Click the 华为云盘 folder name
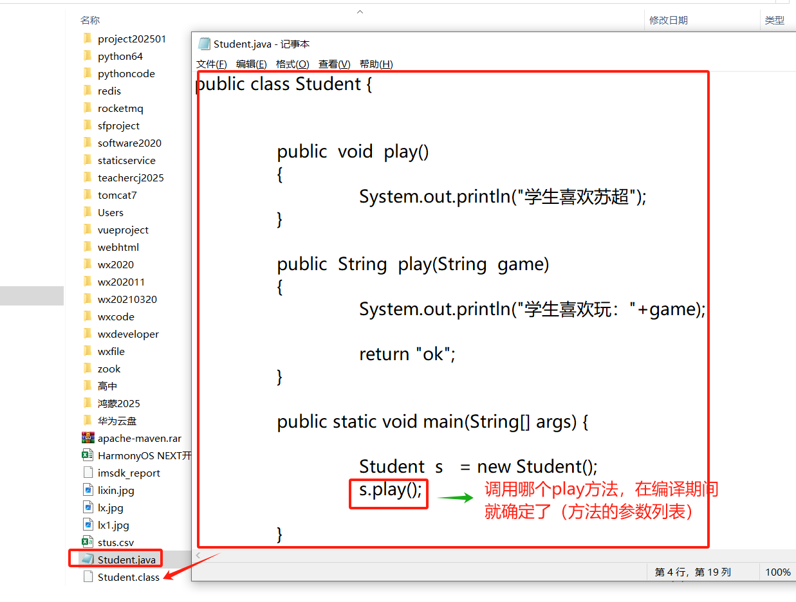Viewport: 796px width, 602px height. tap(117, 421)
